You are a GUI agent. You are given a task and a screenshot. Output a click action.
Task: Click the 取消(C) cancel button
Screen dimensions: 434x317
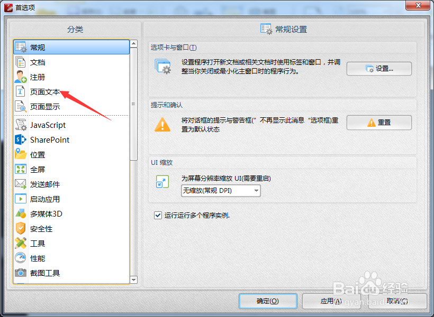[x=396, y=301]
